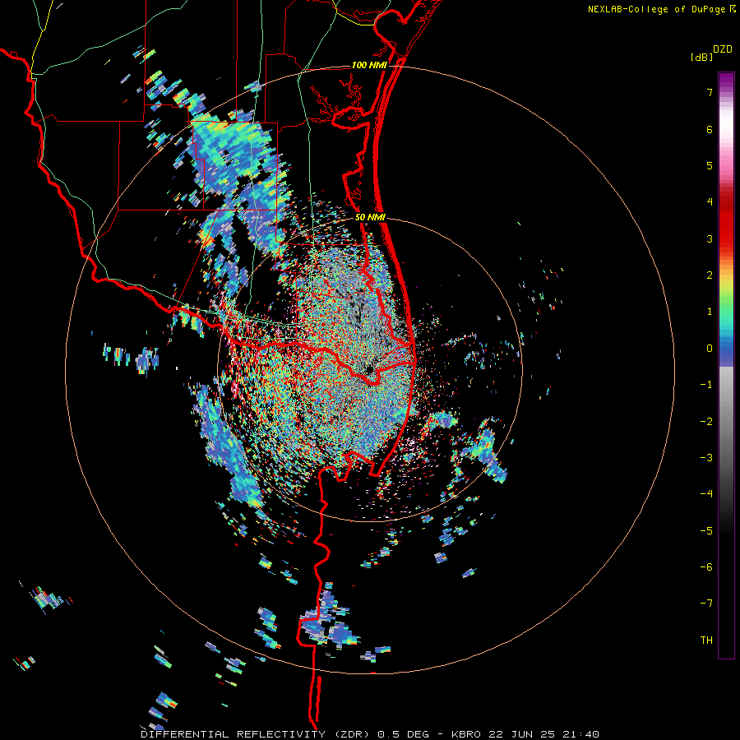Click the 1 value on color scale
This screenshot has height=740, width=740.
(x=710, y=312)
